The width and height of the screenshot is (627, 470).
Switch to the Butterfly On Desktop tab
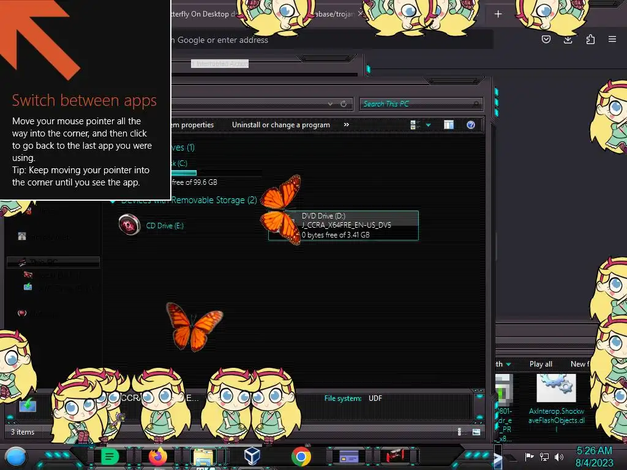coord(204,14)
